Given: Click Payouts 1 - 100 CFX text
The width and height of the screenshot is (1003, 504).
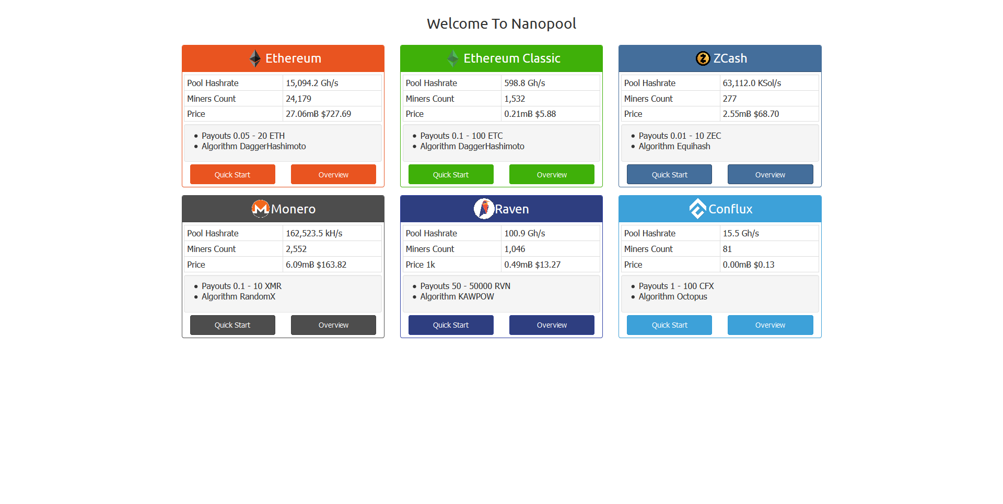Looking at the screenshot, I should 676,286.
